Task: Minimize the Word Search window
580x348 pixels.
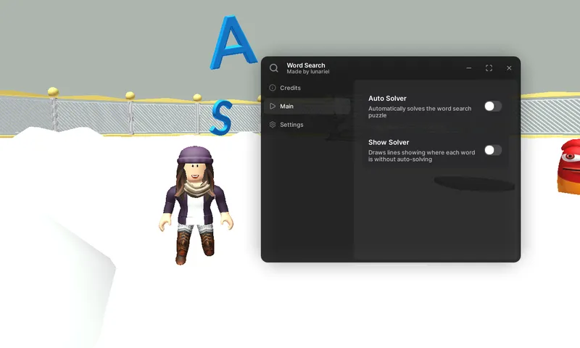Action: [468, 68]
